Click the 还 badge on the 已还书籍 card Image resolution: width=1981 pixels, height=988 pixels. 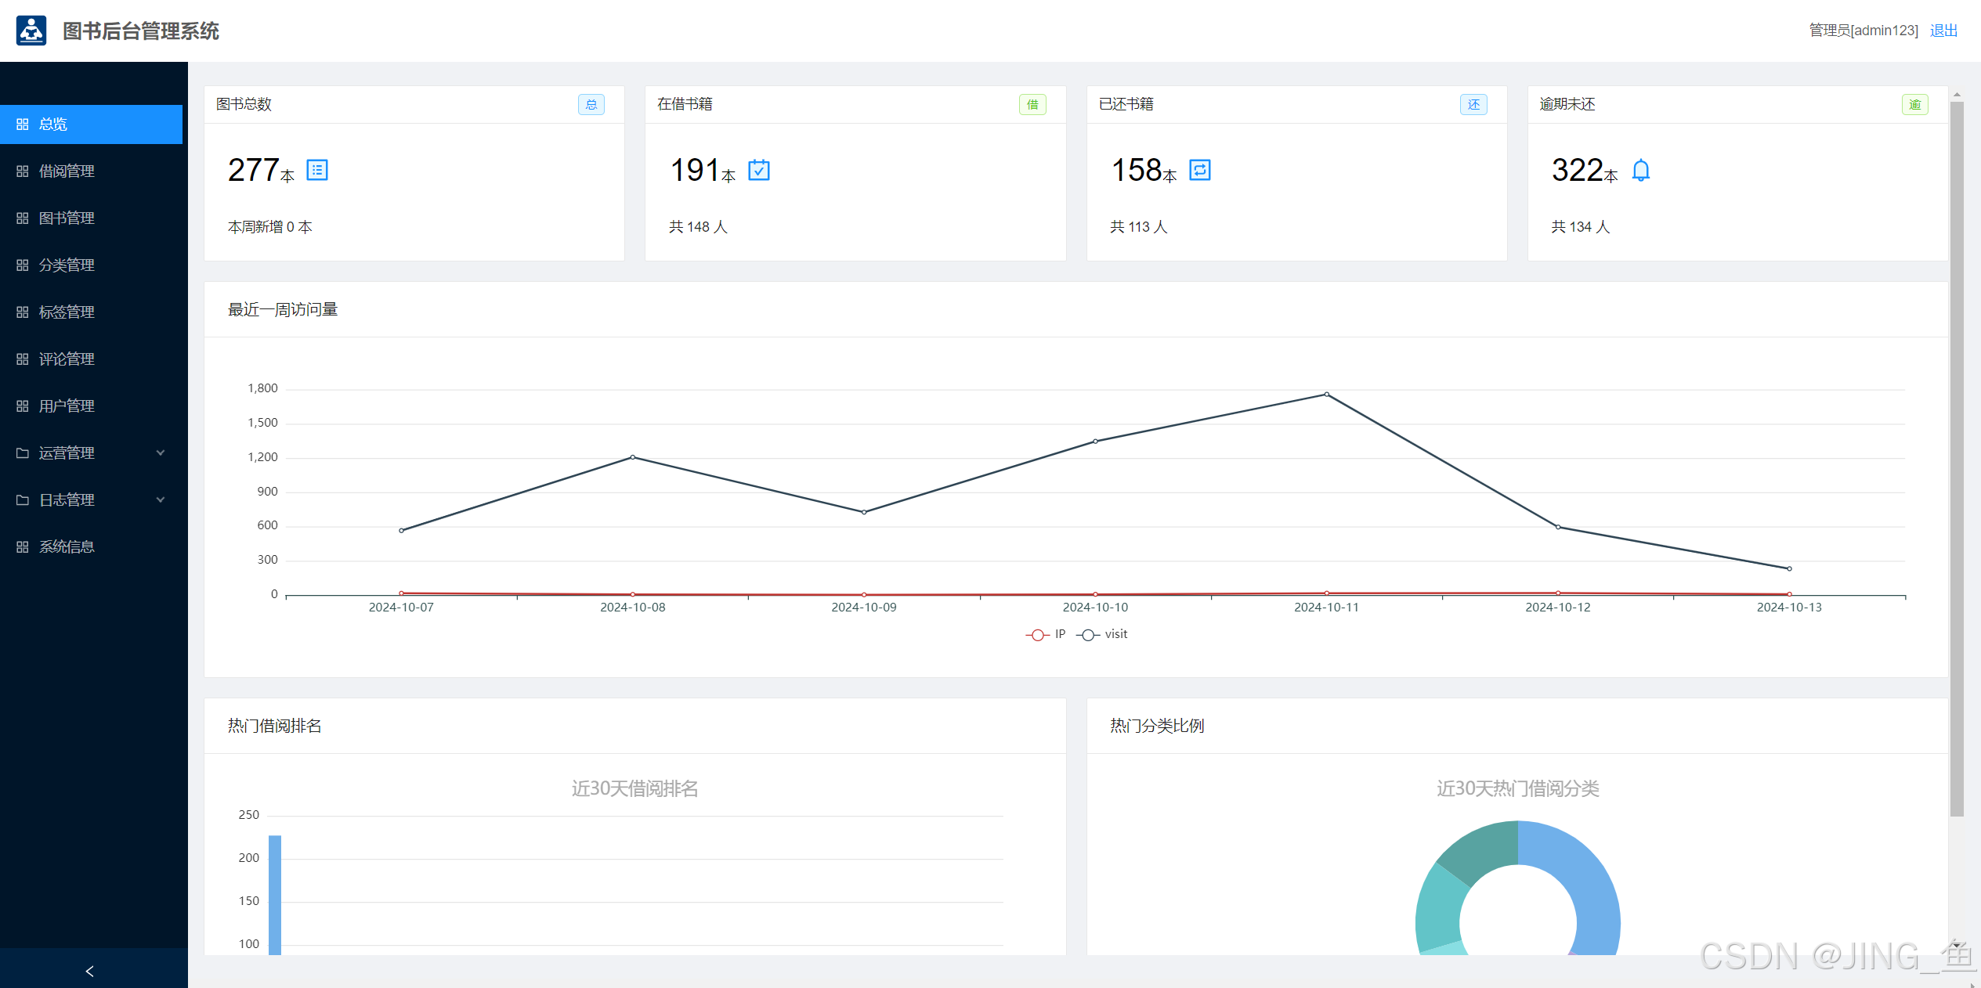1473,104
